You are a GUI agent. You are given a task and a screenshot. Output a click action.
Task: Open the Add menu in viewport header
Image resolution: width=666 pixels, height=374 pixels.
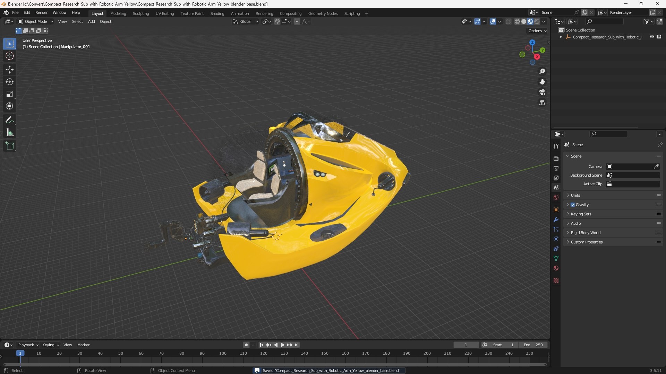91,21
